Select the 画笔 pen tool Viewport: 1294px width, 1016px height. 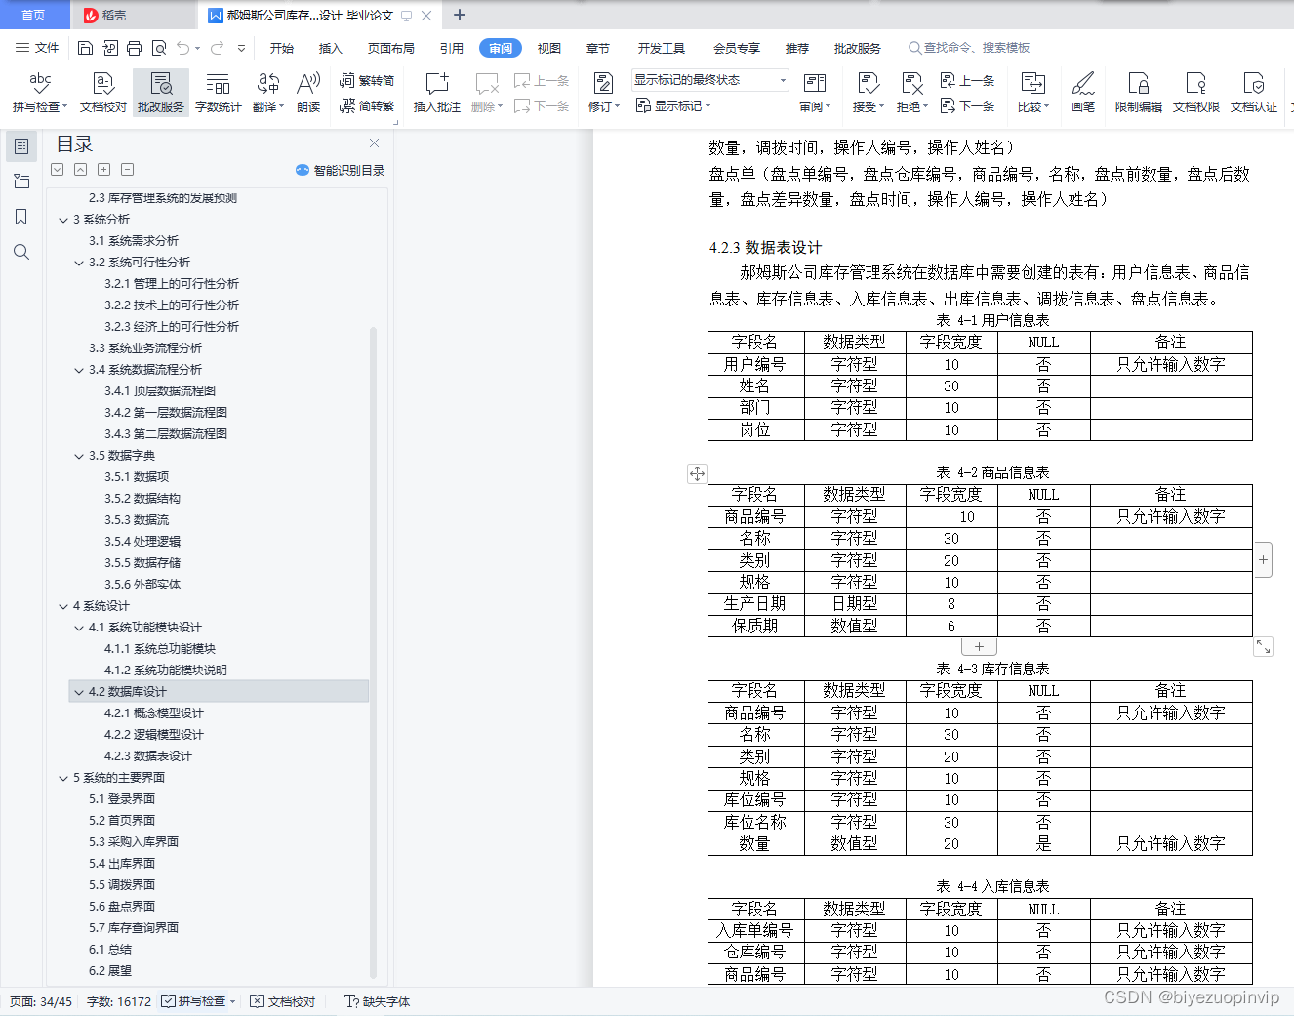click(1083, 94)
